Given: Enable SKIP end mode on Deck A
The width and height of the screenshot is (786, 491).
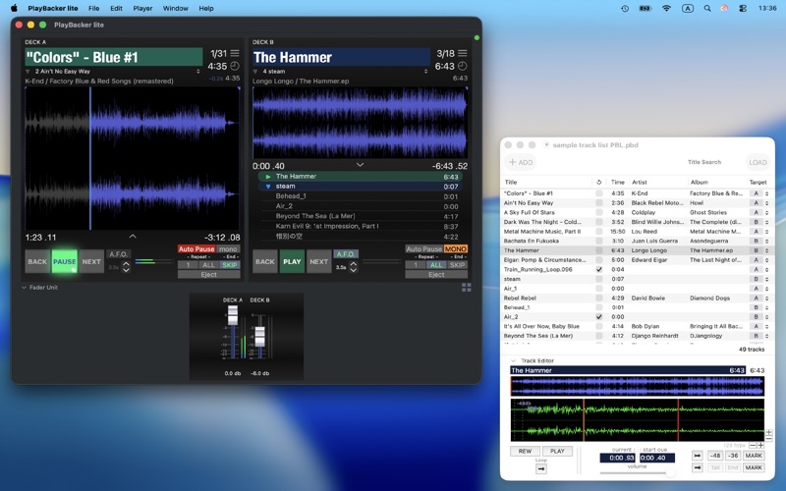Looking at the screenshot, I should pyautogui.click(x=230, y=265).
